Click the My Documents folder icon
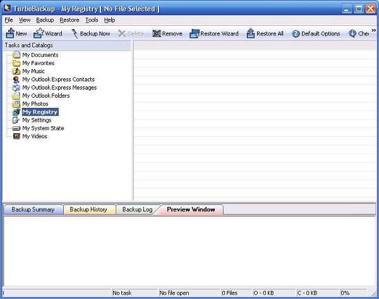Screen dimensions: 379x299 tap(16, 55)
